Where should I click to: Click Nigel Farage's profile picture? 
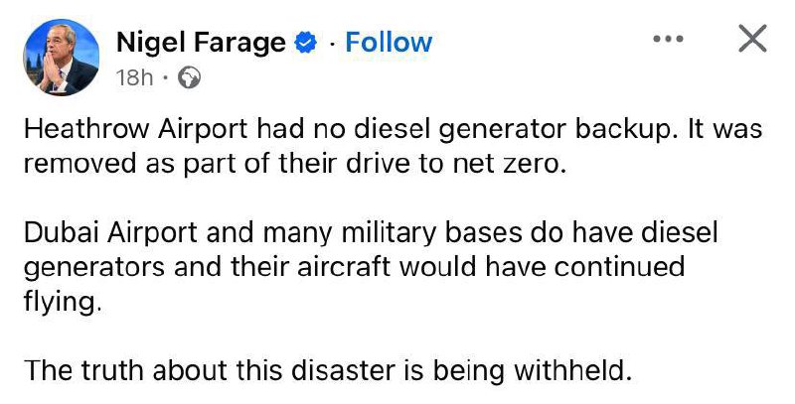pos(59,58)
